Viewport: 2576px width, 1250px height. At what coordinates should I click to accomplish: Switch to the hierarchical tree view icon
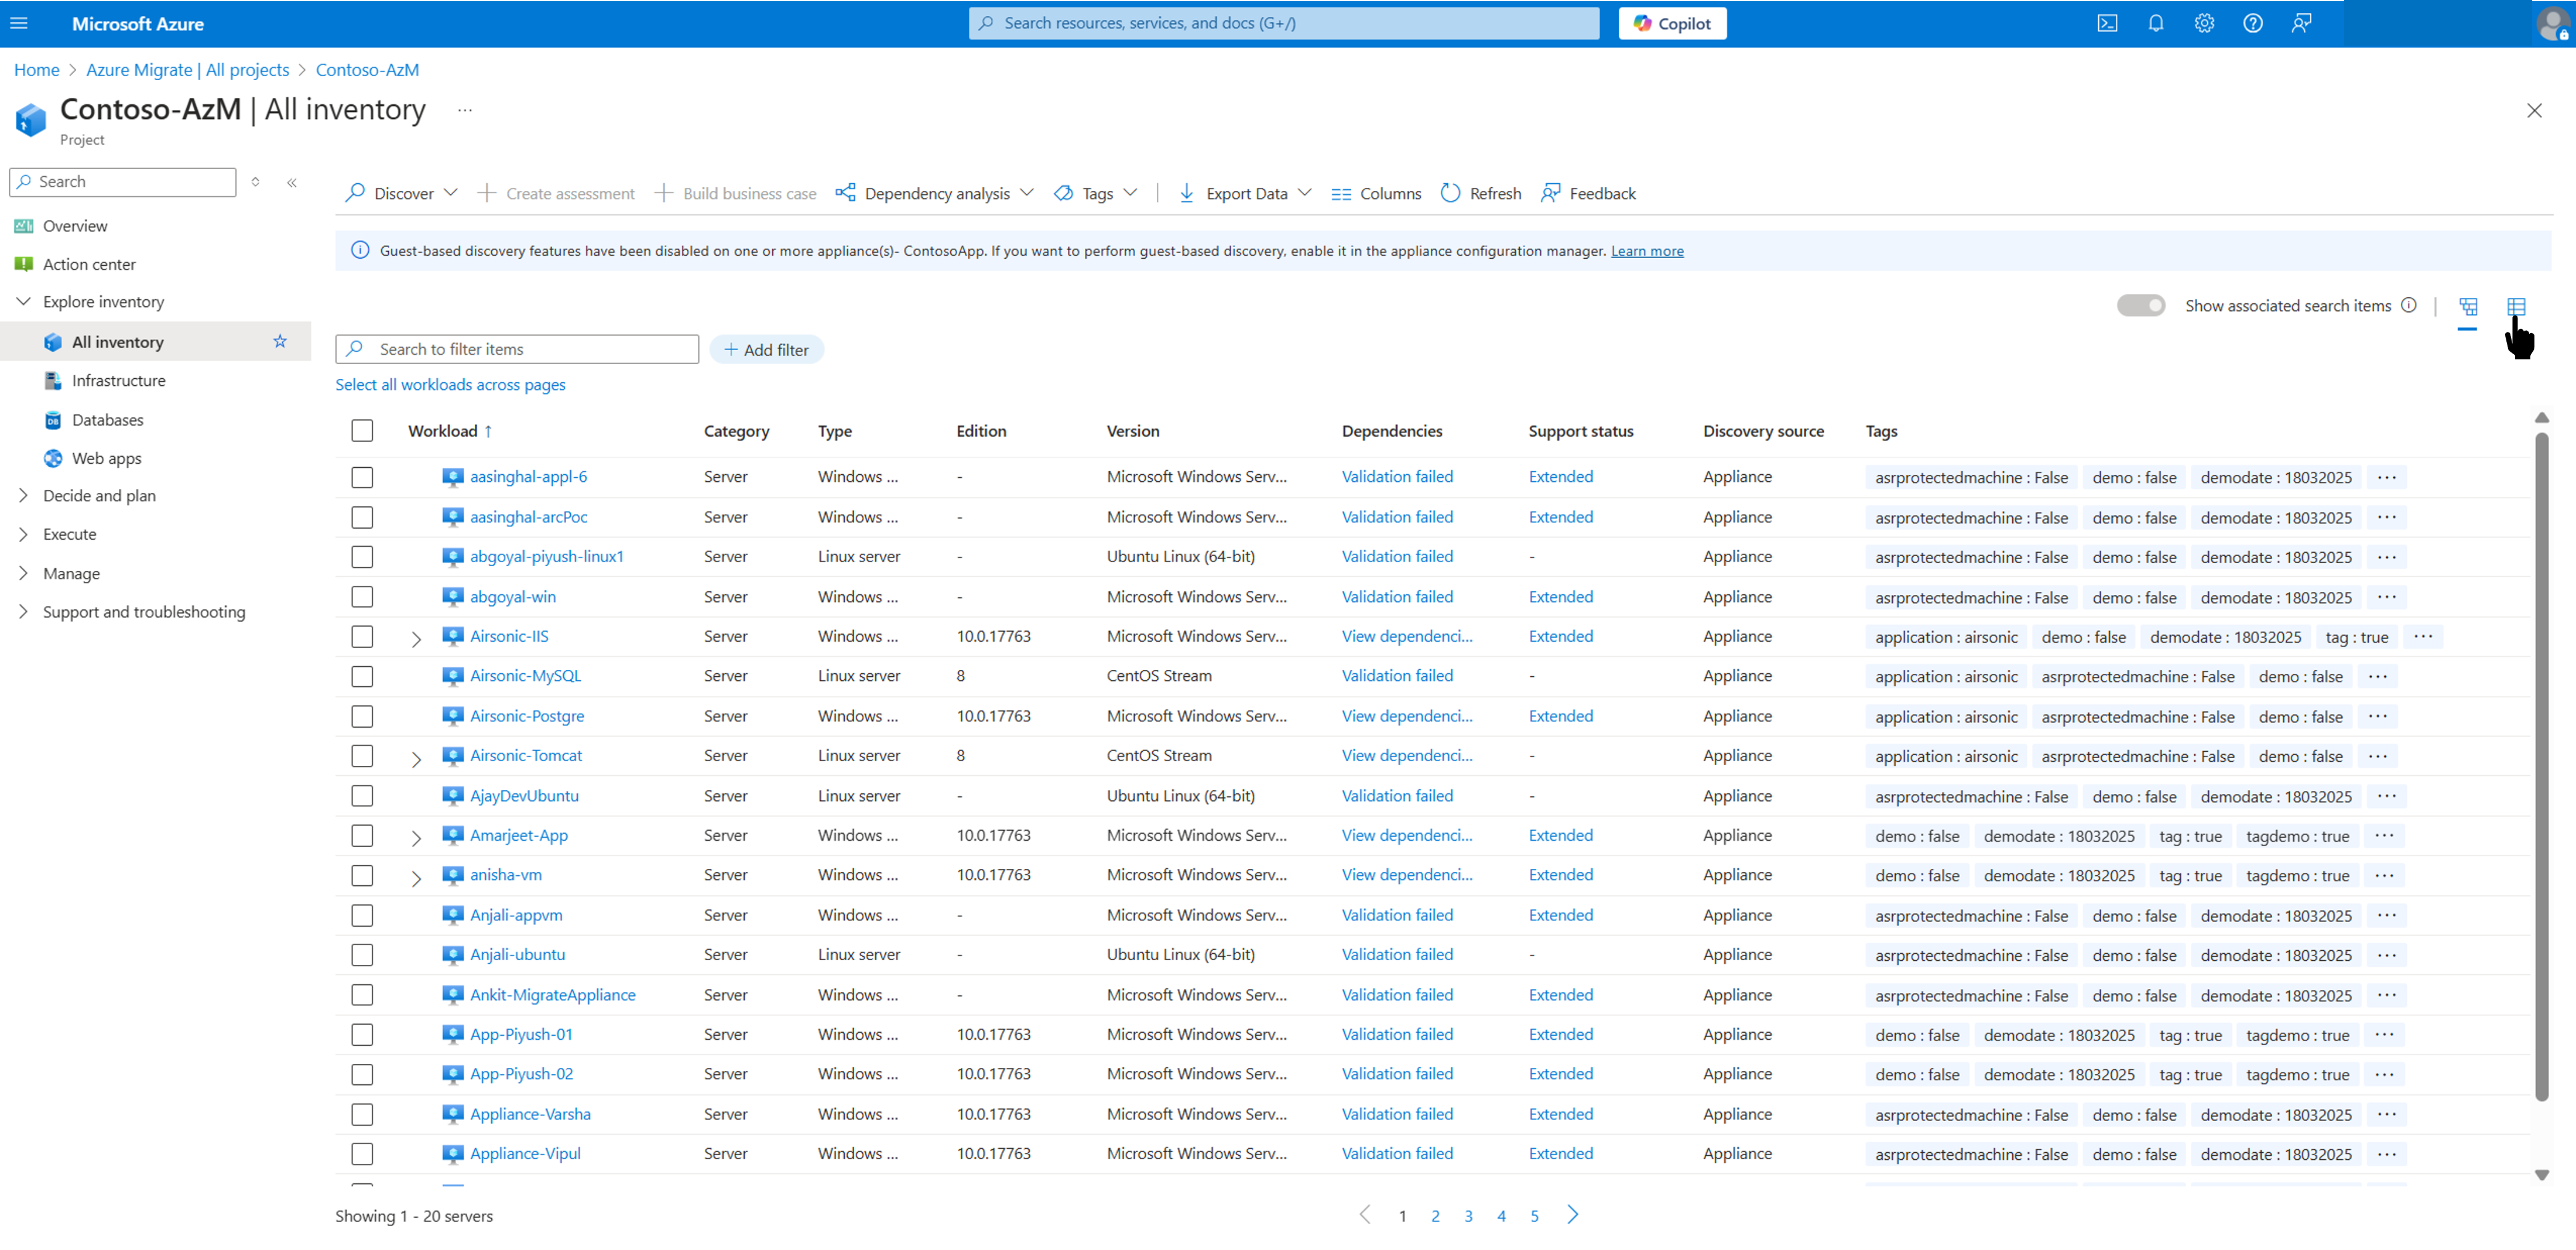tap(2468, 306)
